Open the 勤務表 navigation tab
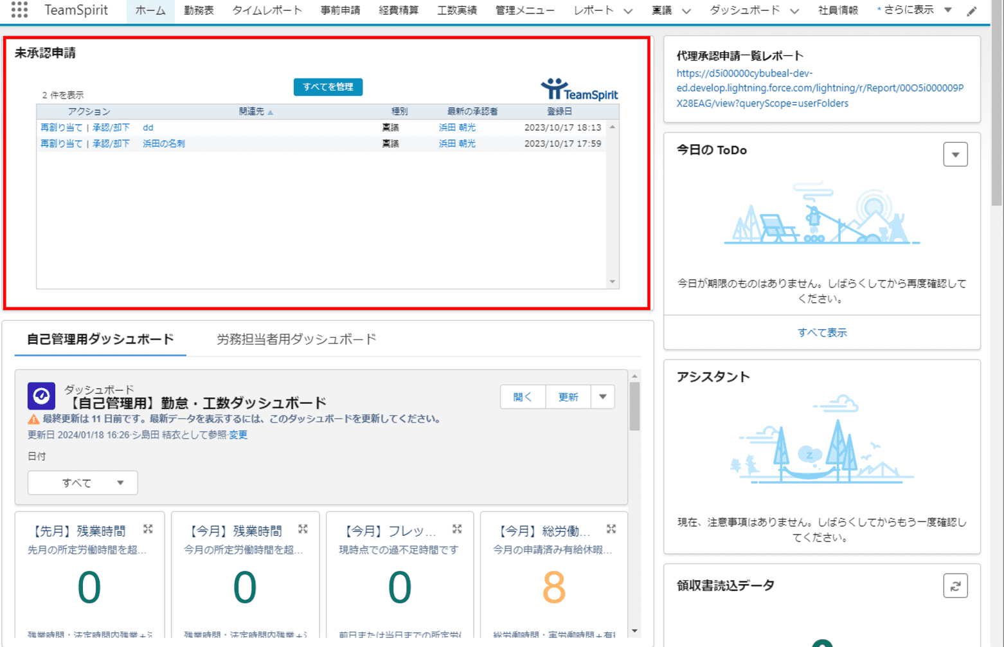1004x647 pixels. pos(199,10)
